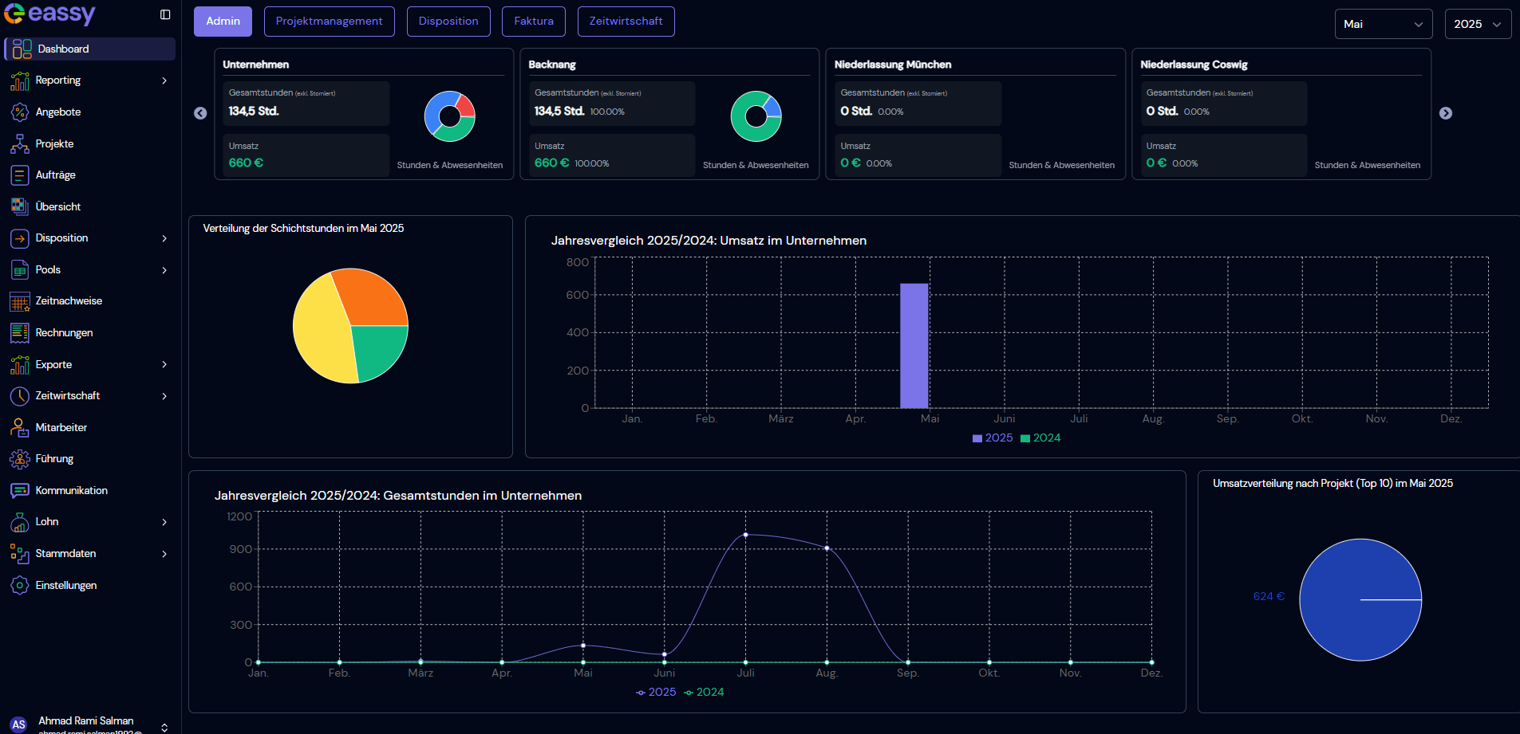Click the Zeitnachweise grid icon
The height and width of the screenshot is (734, 1520).
coord(20,301)
